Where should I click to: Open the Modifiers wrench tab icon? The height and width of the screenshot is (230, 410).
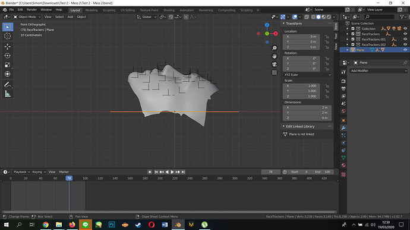point(343,128)
